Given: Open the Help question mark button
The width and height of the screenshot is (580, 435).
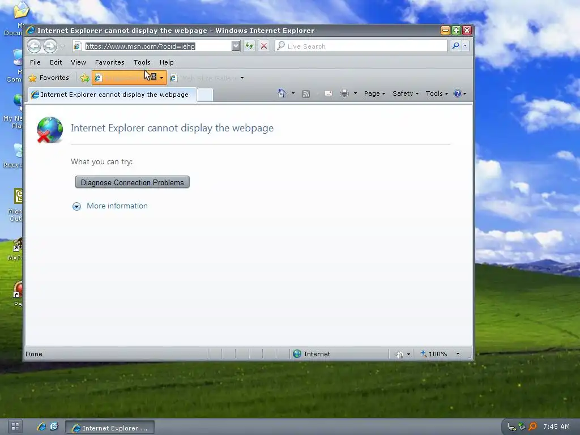Looking at the screenshot, I should click(460, 93).
